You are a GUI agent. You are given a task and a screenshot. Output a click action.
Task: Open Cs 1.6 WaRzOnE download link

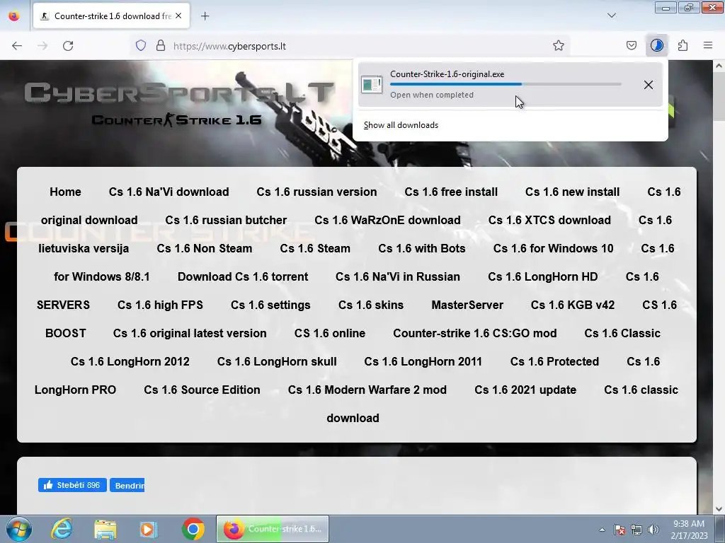[387, 220]
